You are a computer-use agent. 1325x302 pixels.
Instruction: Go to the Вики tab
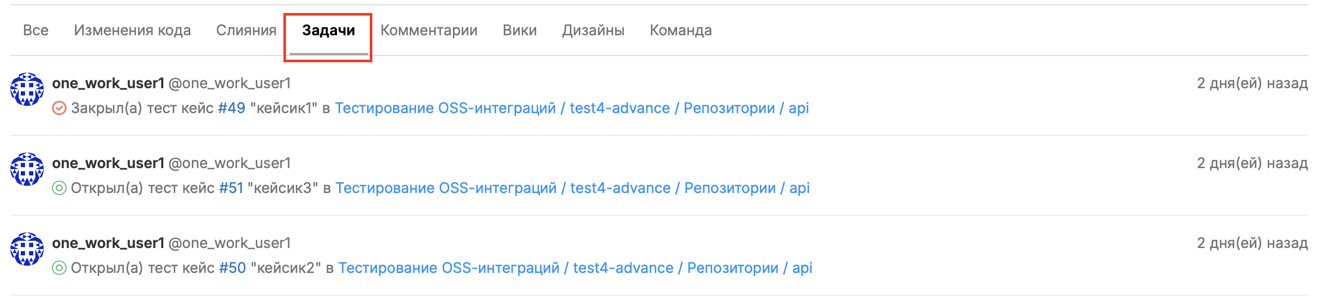click(x=519, y=31)
